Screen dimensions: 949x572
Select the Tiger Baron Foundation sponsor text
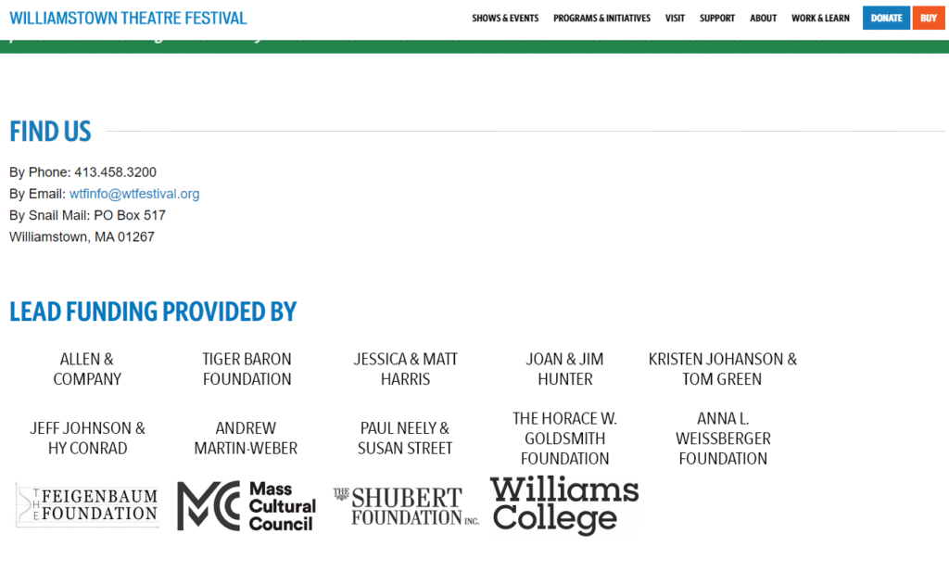(x=247, y=369)
